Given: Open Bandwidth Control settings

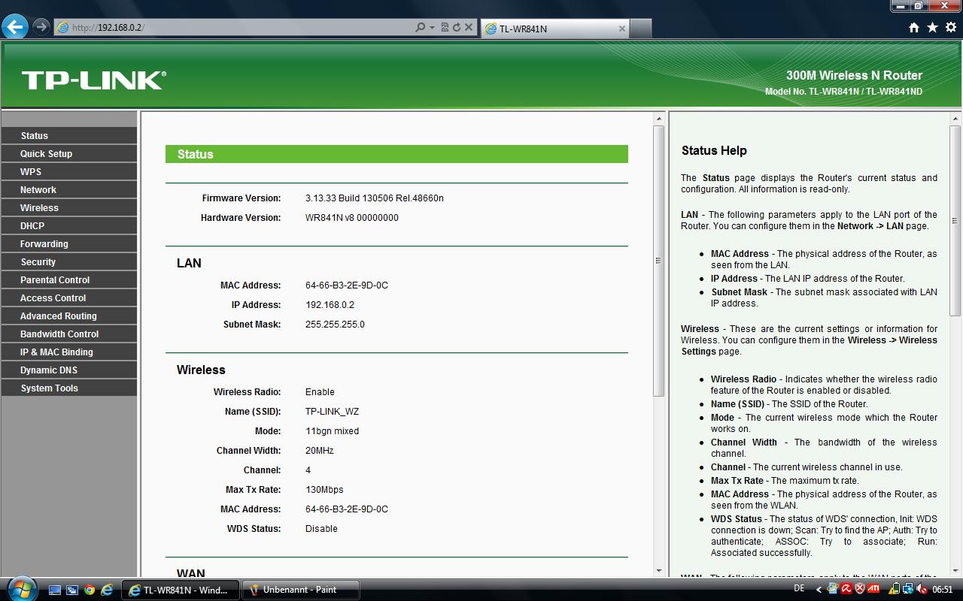Looking at the screenshot, I should 69,334.
